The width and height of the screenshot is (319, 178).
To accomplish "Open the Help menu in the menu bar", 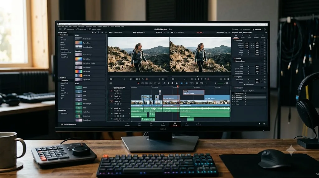I will (123, 26).
